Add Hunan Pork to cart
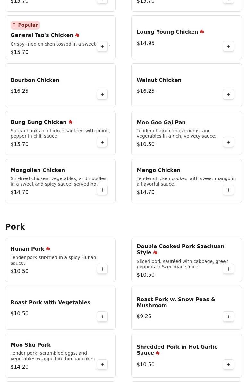Viewport: 247px width, 382px height. tap(102, 269)
